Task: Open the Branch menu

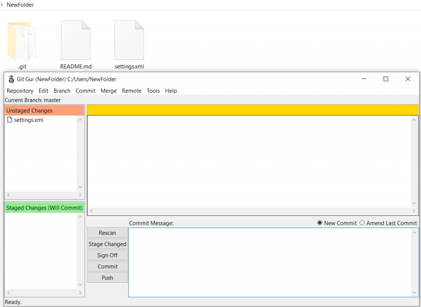Action: (x=62, y=91)
